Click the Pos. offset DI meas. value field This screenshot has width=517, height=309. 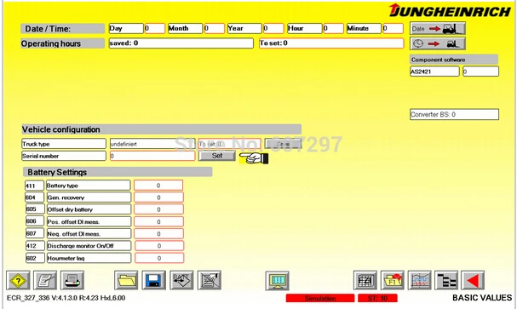point(159,221)
